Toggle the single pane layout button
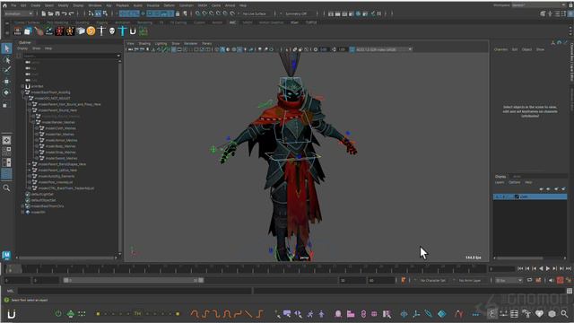This screenshot has height=323, width=574. [6, 141]
